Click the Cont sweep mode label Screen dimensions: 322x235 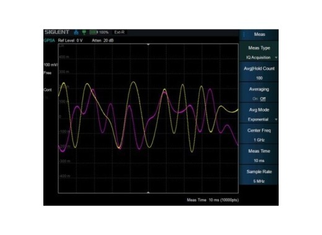pos(48,90)
